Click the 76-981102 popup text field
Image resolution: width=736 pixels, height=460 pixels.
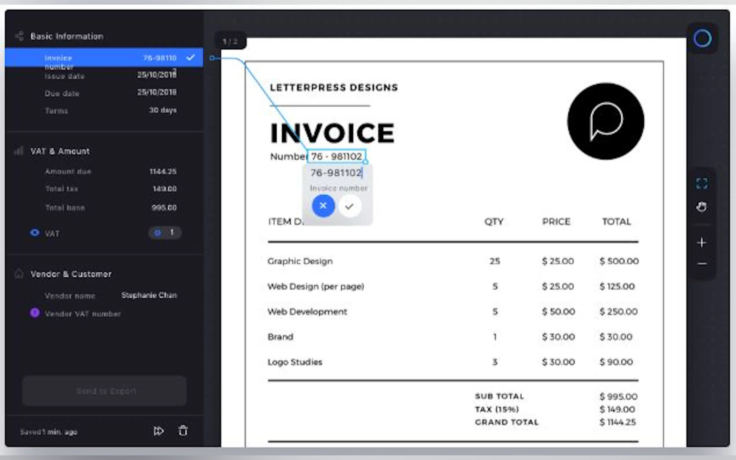tap(336, 173)
